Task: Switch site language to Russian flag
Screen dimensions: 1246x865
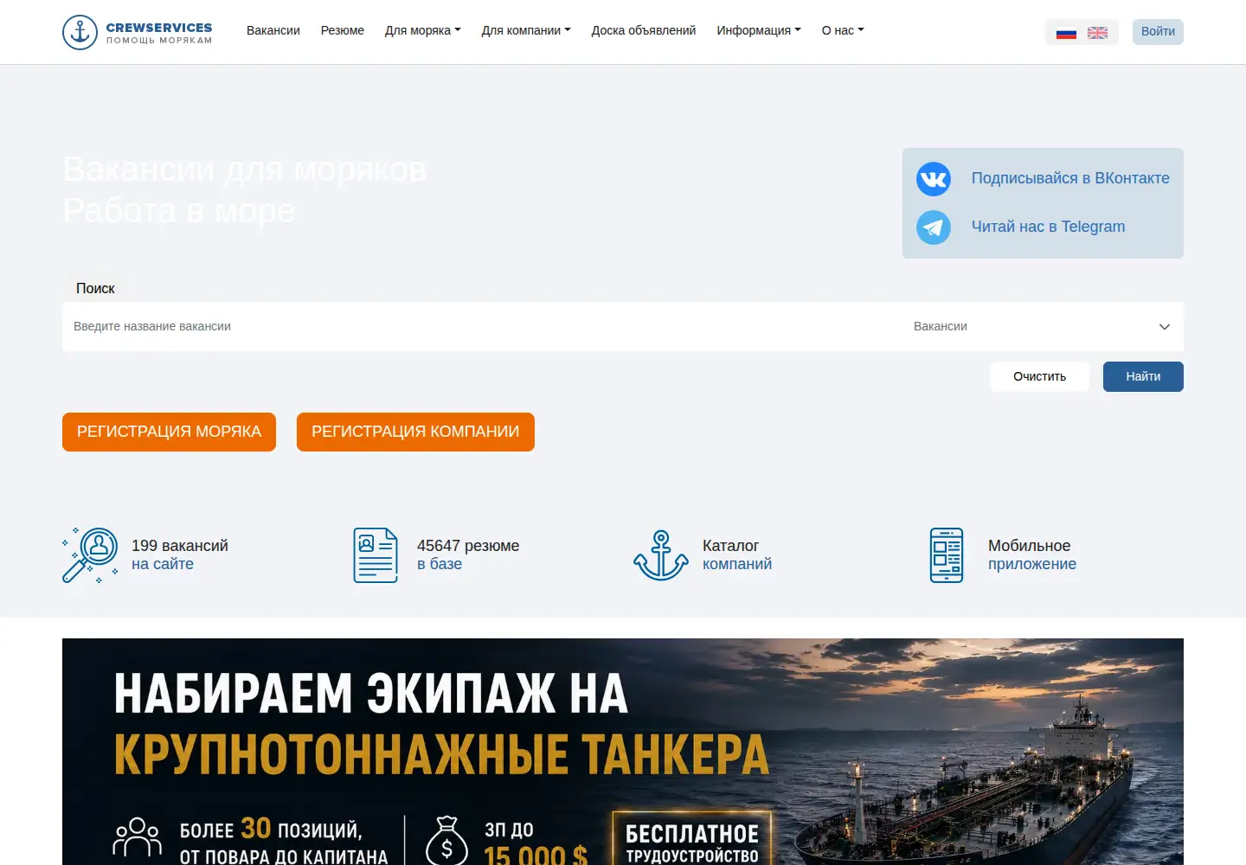Action: pos(1066,33)
